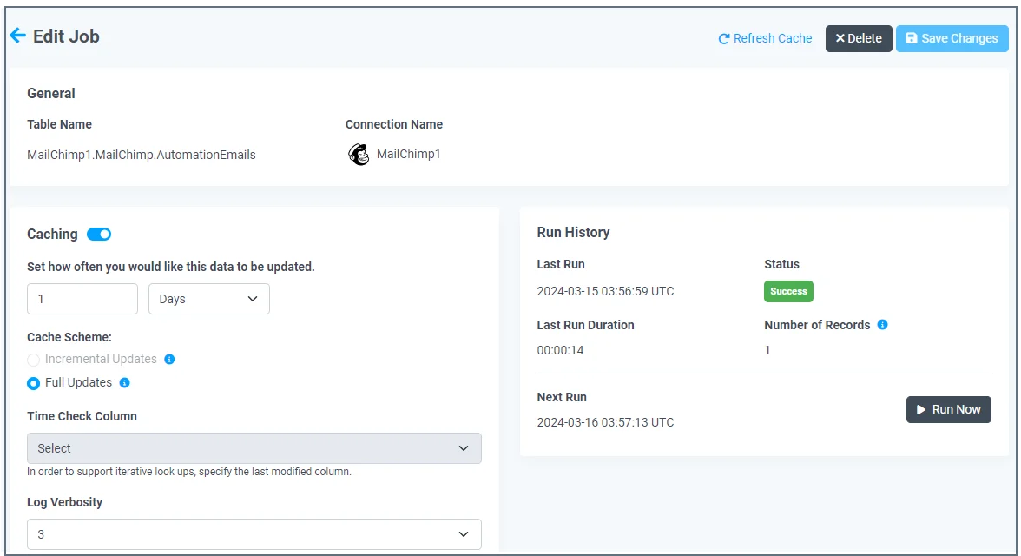The image size is (1021, 556).
Task: Click the Refresh Cache link
Action: (765, 38)
